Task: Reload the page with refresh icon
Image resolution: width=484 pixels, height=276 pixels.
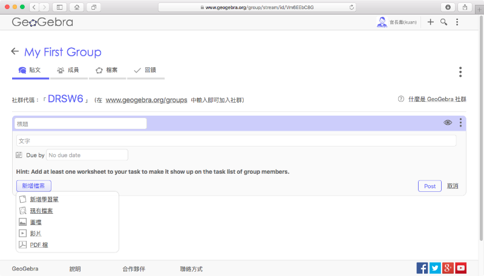Action: [x=352, y=7]
